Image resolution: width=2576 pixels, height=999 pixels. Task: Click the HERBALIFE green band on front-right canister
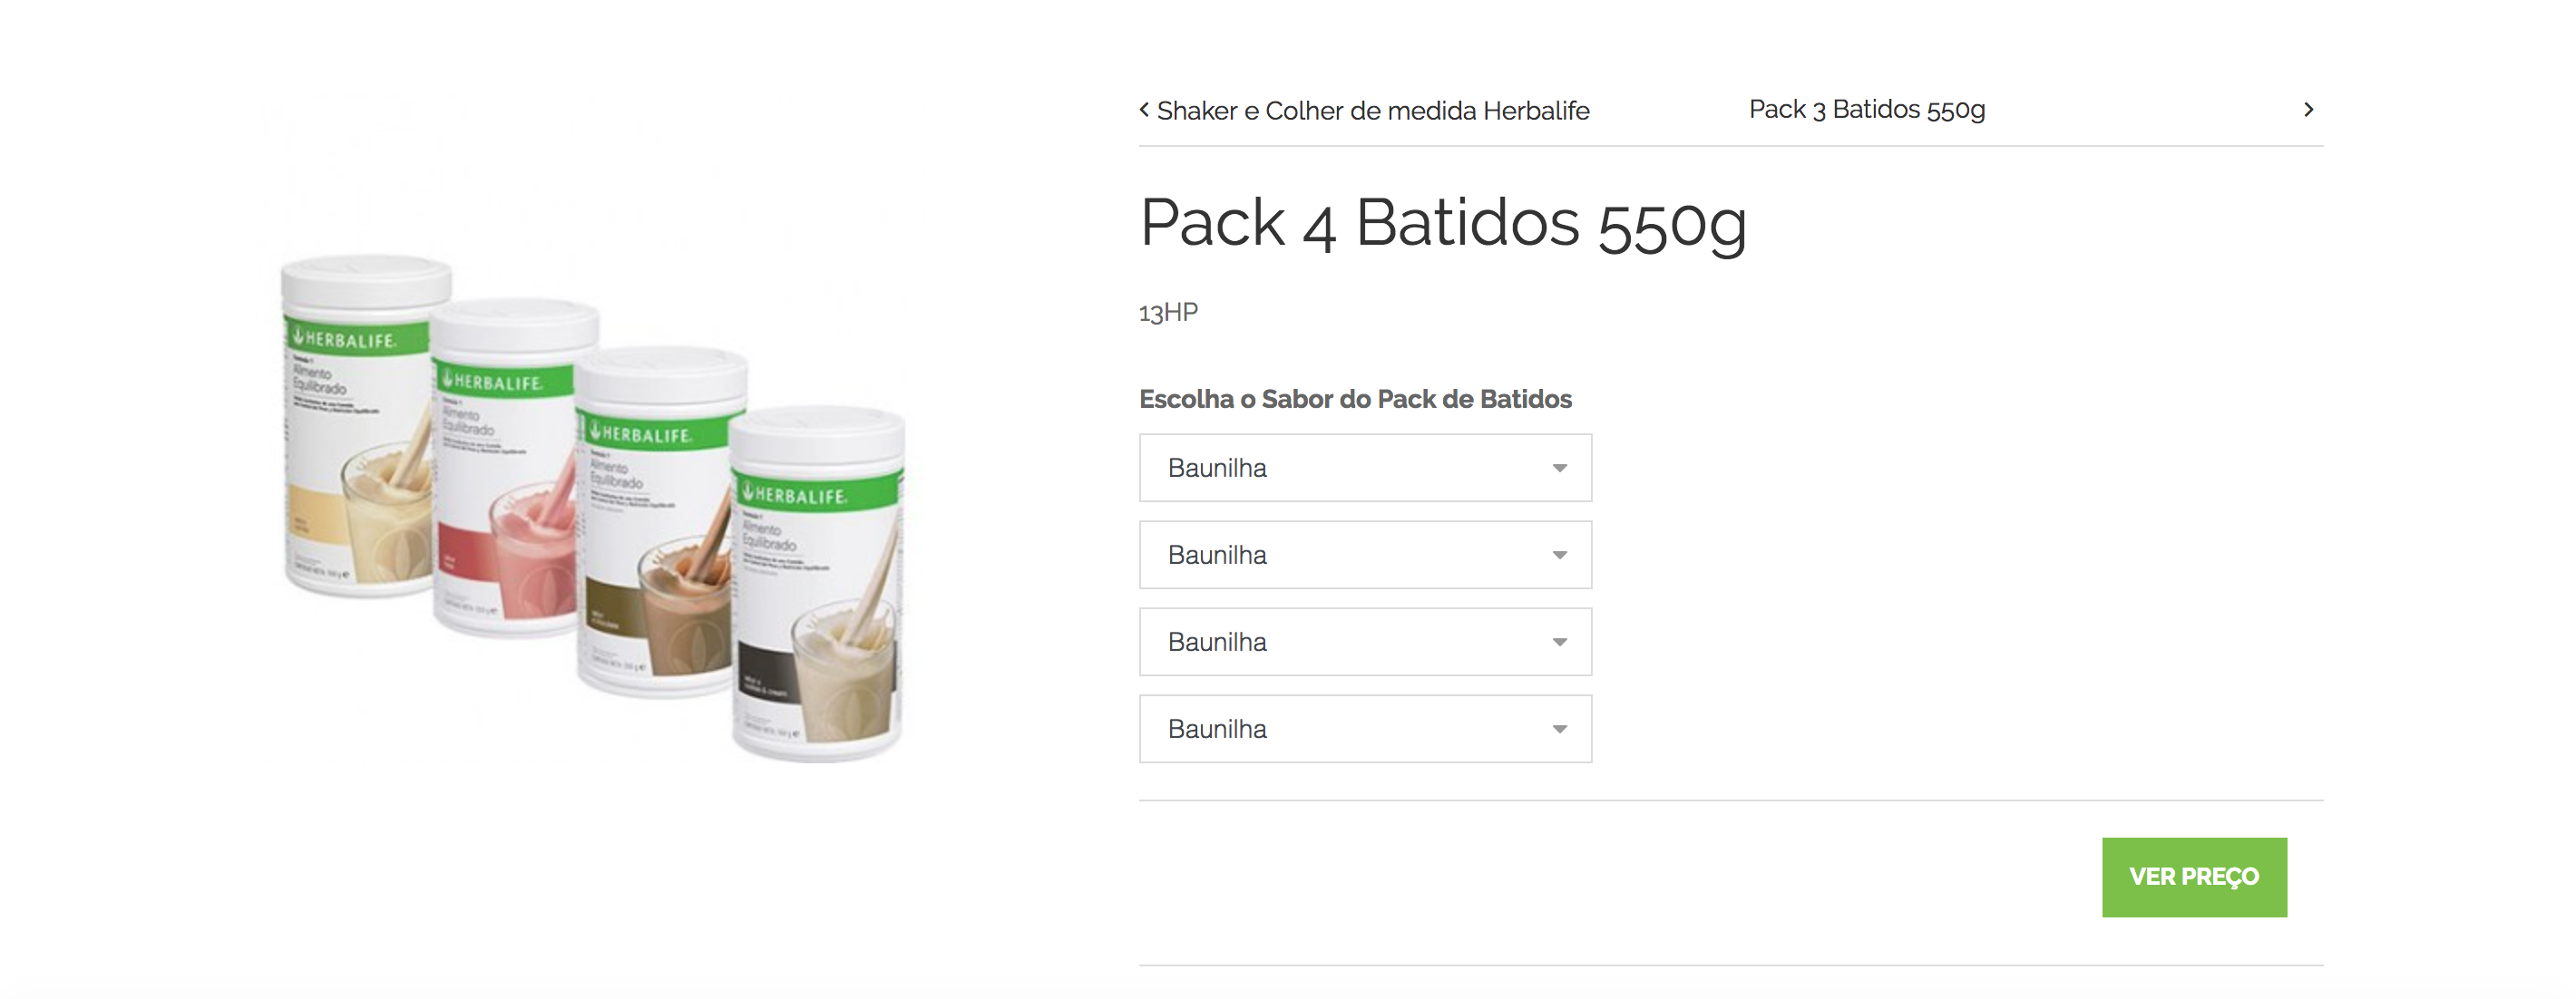click(x=818, y=493)
